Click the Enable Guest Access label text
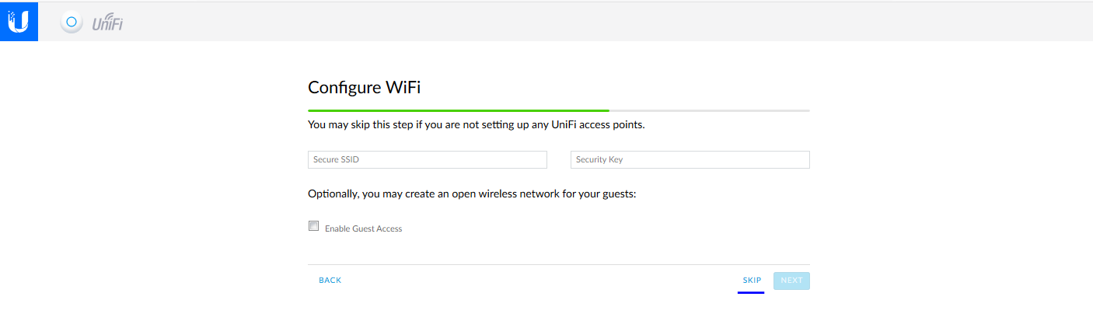 [363, 229]
